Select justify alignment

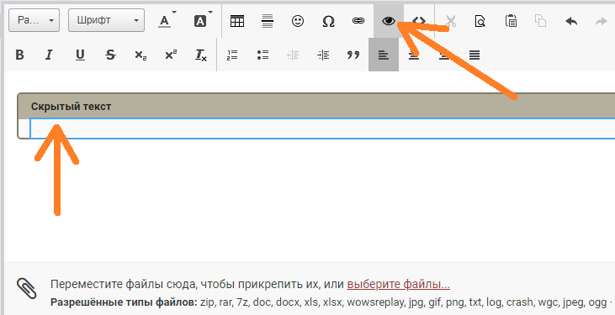(475, 55)
